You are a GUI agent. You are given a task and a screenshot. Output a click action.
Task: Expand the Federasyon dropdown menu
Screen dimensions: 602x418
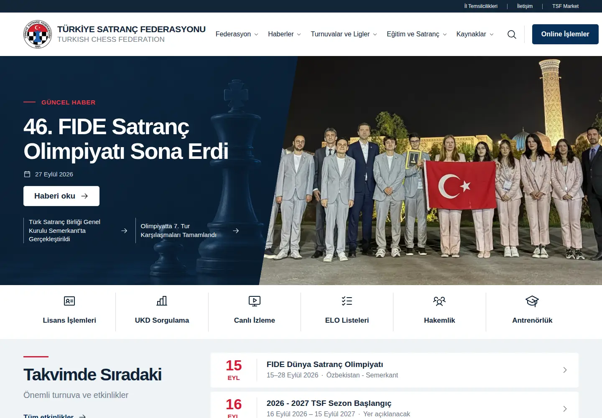coord(237,34)
